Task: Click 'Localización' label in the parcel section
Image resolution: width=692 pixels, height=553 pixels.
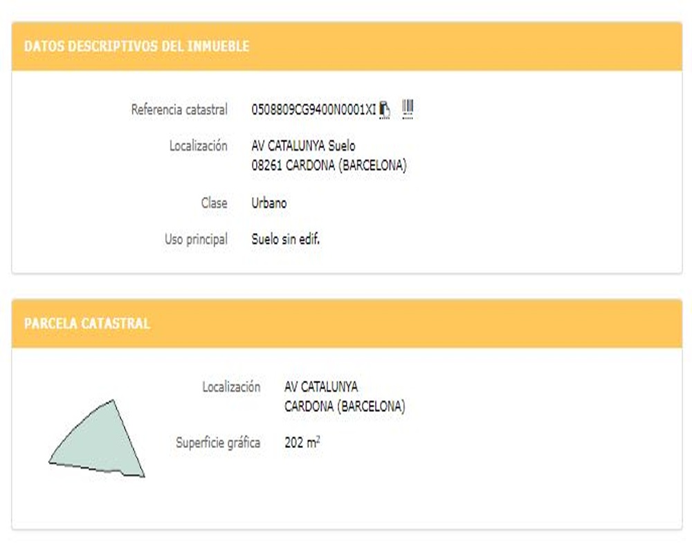Action: 231,387
